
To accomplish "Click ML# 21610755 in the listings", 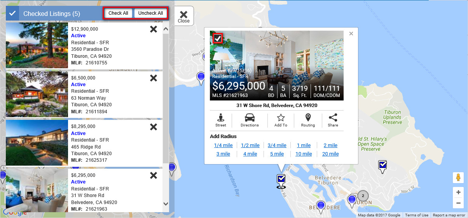I will pyautogui.click(x=89, y=63).
